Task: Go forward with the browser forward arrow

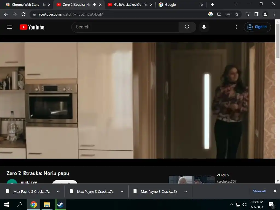Action: tap(15, 14)
